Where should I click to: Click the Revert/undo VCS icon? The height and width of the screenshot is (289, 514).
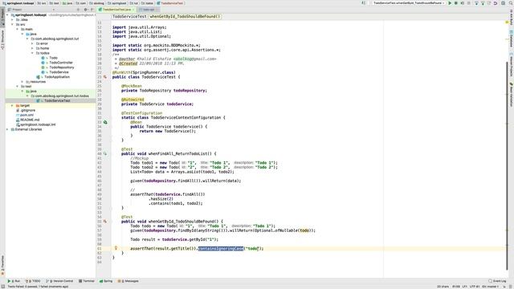[x=496, y=3]
